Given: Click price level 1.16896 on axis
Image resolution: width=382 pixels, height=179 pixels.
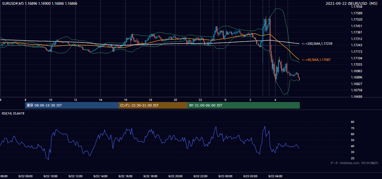Looking at the screenshot, I should pos(357,77).
